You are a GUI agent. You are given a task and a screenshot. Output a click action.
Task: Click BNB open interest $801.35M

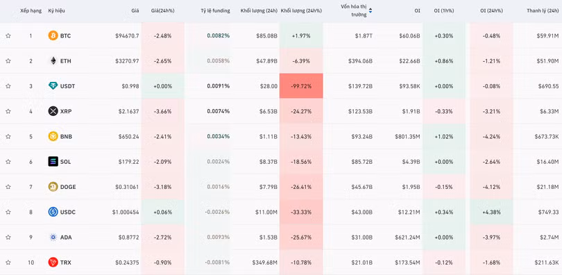click(x=407, y=136)
